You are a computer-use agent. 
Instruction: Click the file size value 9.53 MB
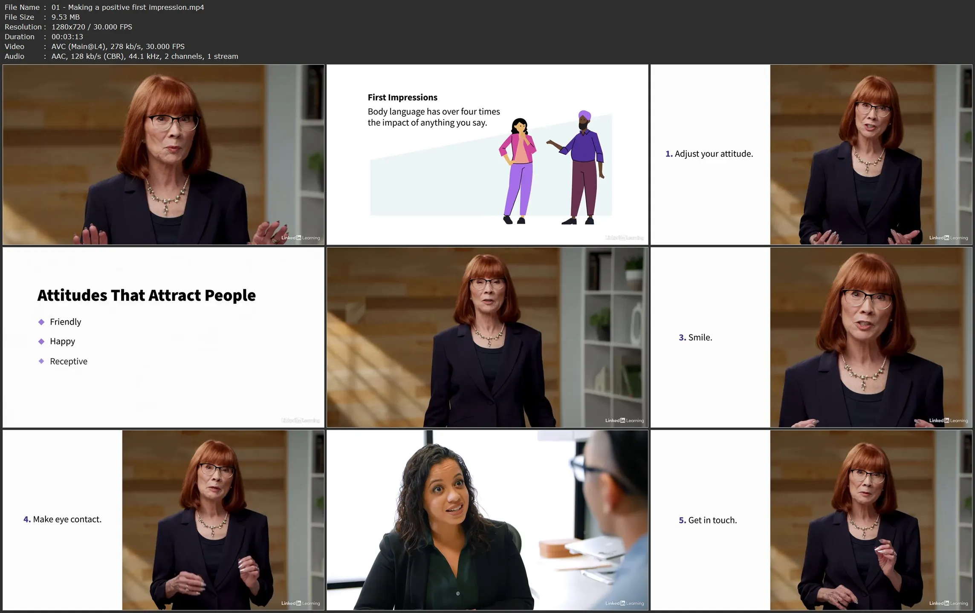click(x=65, y=17)
